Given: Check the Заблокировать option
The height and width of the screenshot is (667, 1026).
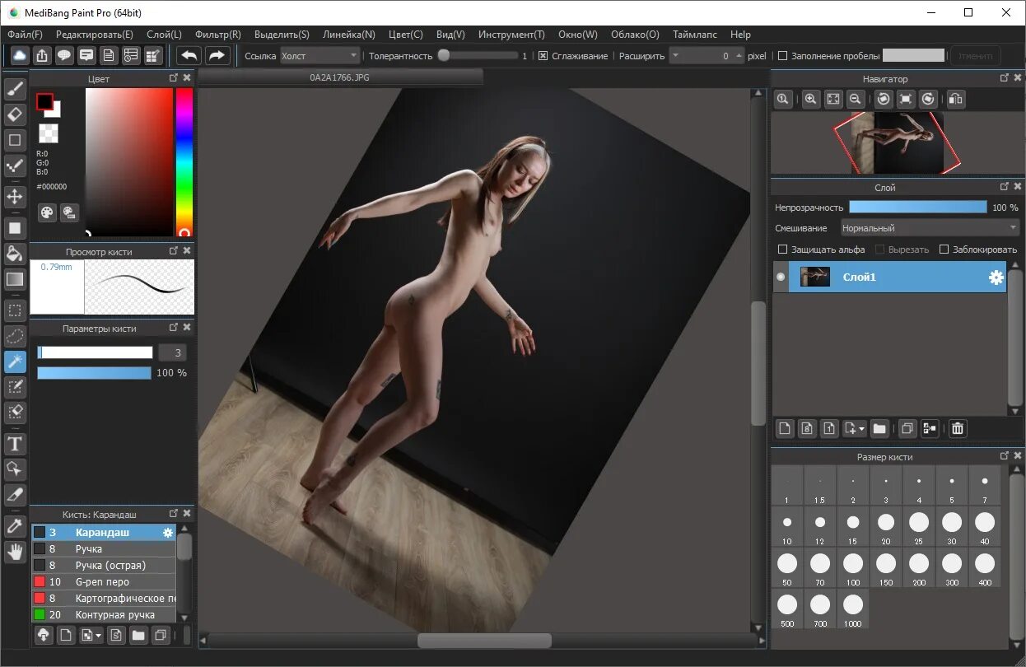Looking at the screenshot, I should pos(944,249).
